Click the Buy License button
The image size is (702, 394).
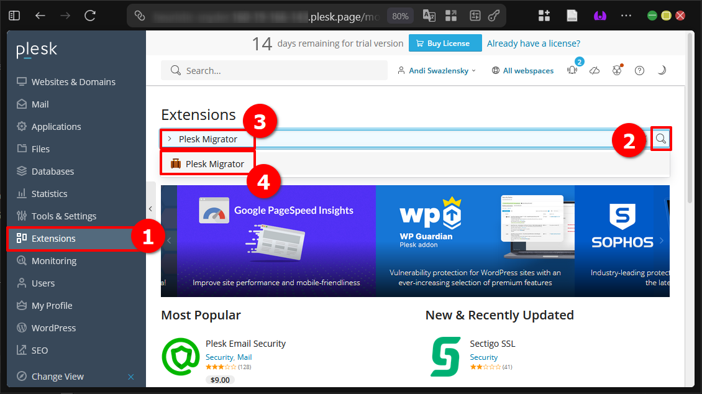[445, 43]
